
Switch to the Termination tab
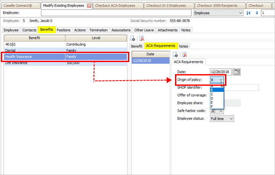coord(99,30)
